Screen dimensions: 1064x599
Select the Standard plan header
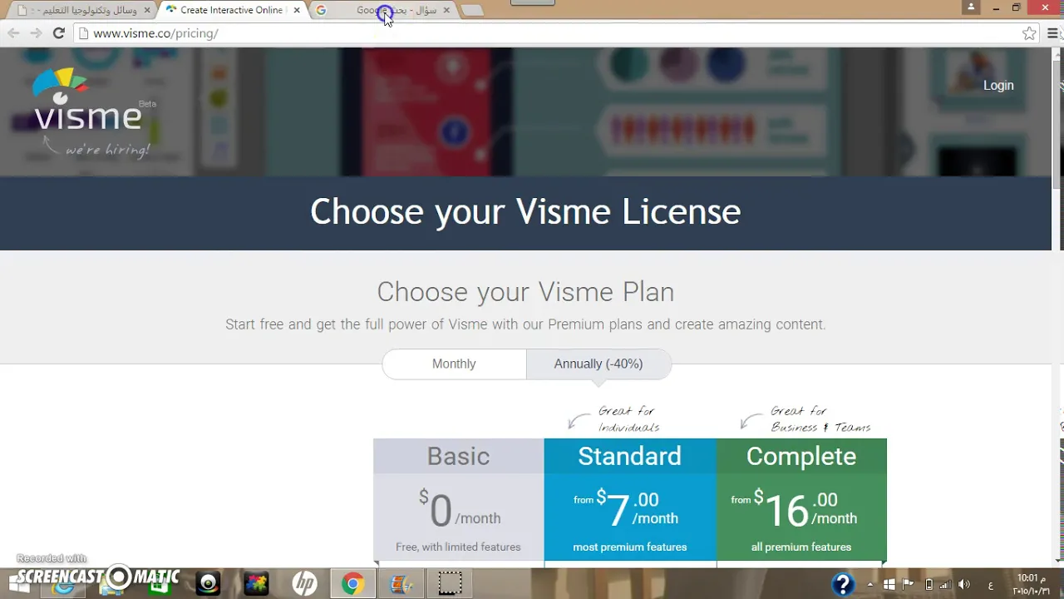click(629, 456)
